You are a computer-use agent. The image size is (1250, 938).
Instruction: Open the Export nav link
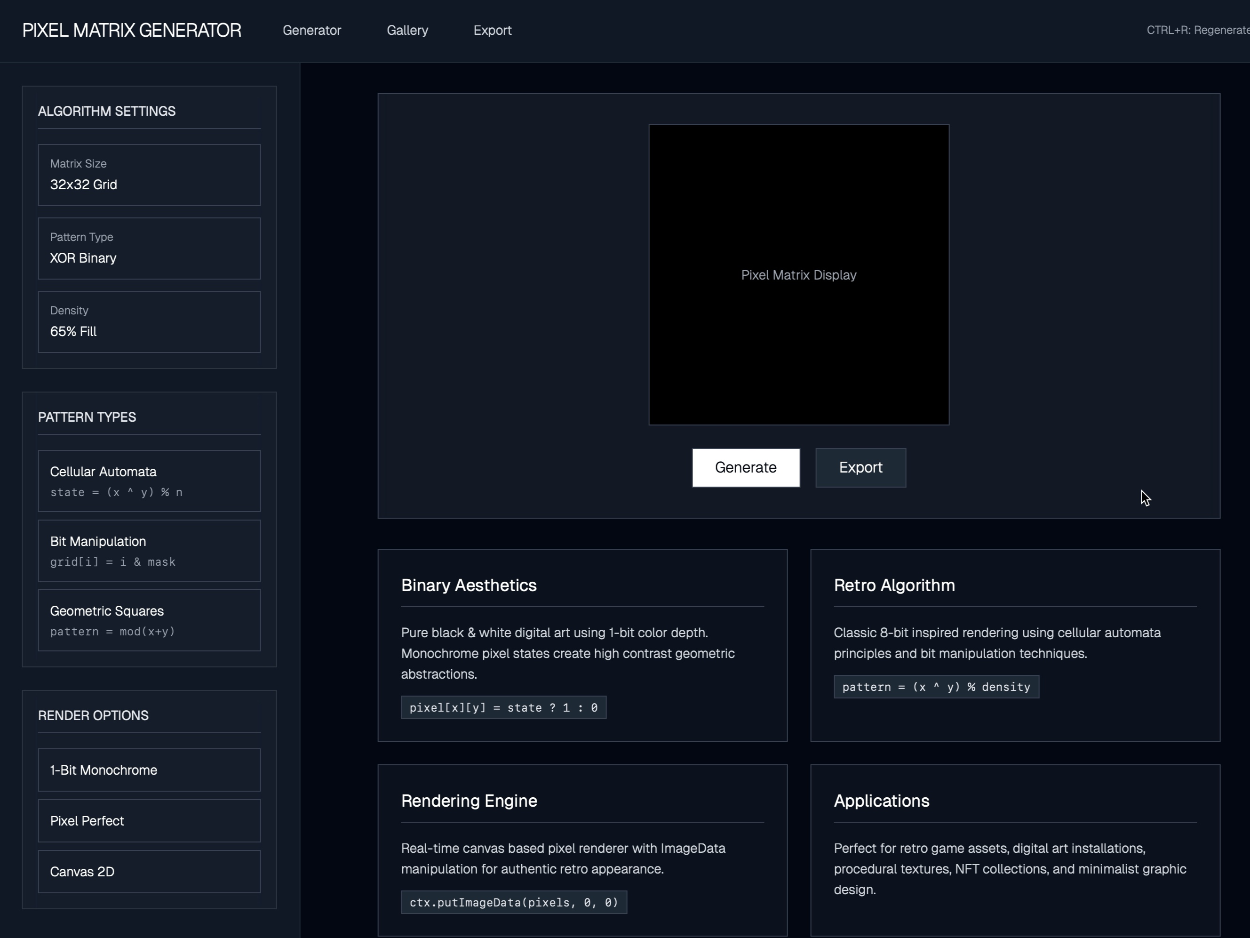coord(492,31)
